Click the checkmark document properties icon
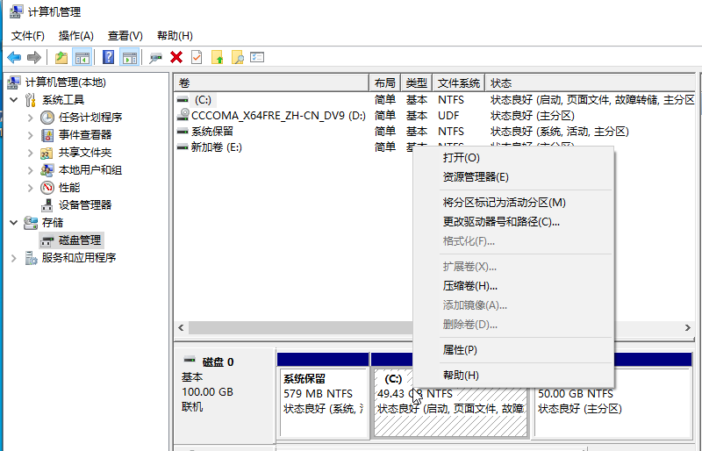 pyautogui.click(x=197, y=57)
